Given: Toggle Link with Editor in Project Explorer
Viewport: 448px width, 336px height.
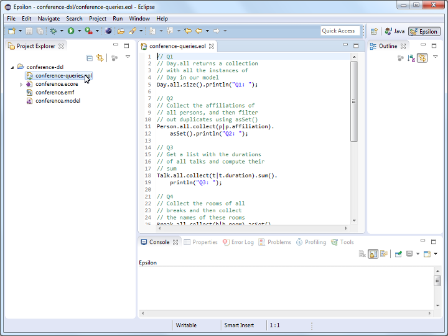Looking at the screenshot, I should (x=99, y=58).
